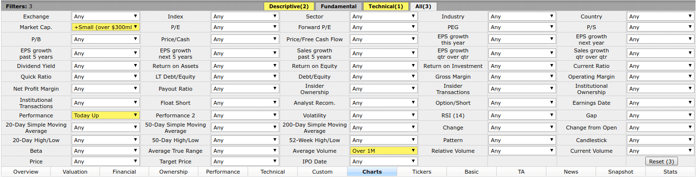Click the Operating Margin filter label

click(591, 77)
